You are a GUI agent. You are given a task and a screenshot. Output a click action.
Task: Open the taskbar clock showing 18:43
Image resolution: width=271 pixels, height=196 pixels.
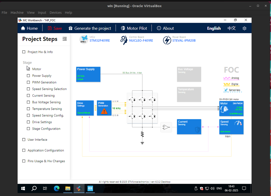coord(231,188)
